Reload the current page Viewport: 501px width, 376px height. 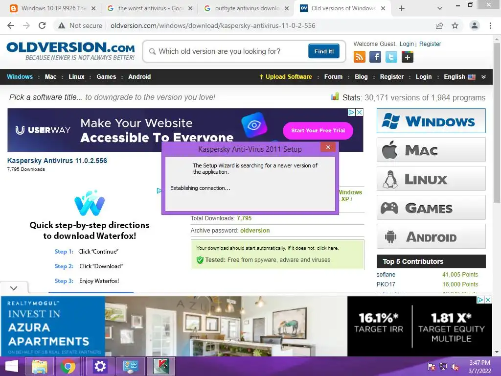[x=42, y=25]
